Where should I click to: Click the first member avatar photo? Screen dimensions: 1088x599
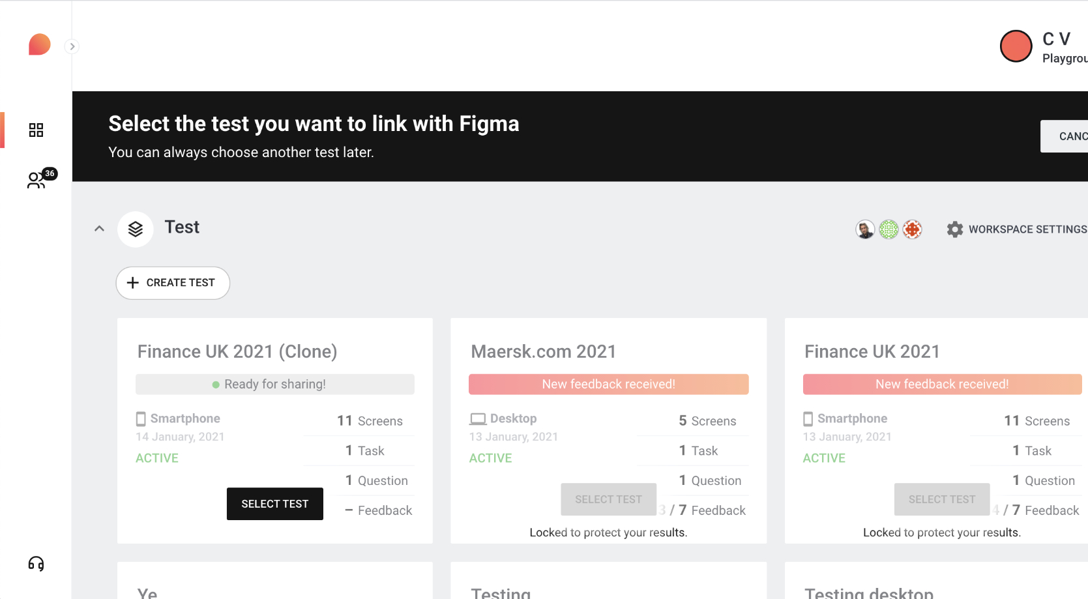[x=865, y=229]
